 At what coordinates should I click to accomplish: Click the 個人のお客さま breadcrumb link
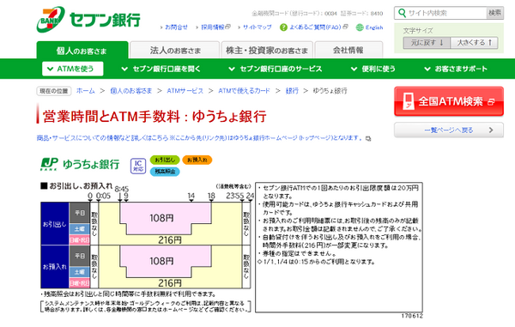click(x=131, y=91)
